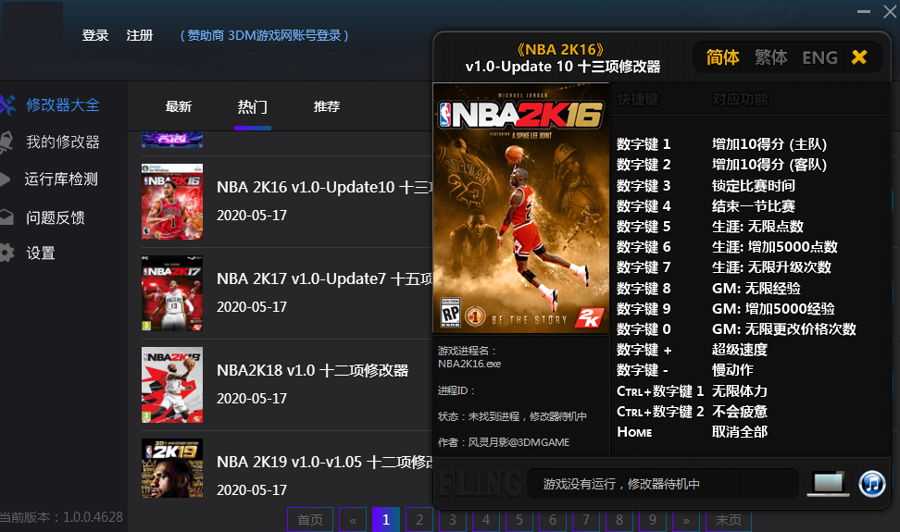900x532 pixels.
Task: Click the 我的修改器 icon
Action: [6, 142]
